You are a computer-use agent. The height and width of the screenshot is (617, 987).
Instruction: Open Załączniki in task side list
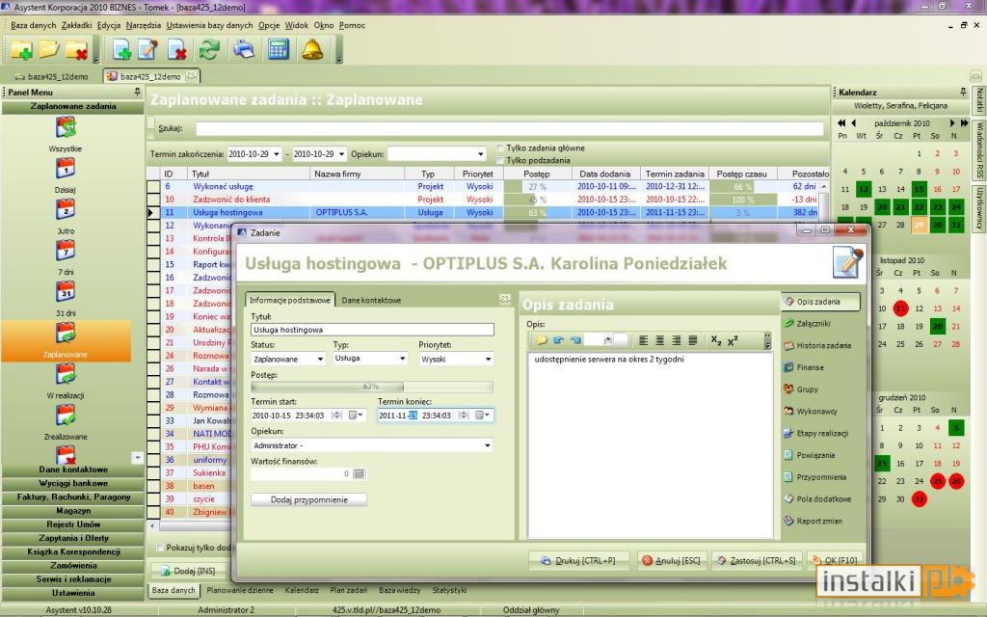click(x=814, y=324)
